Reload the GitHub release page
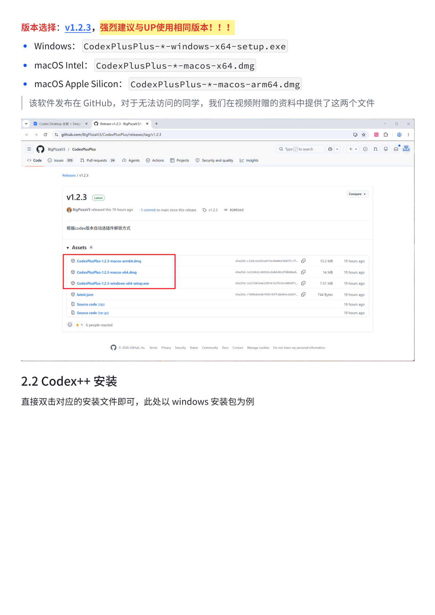This screenshot has width=435, height=615. (45, 135)
